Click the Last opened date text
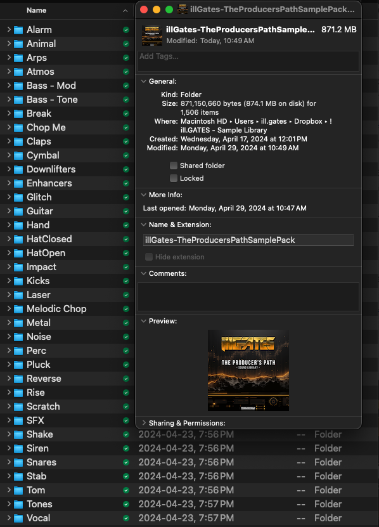 247,208
